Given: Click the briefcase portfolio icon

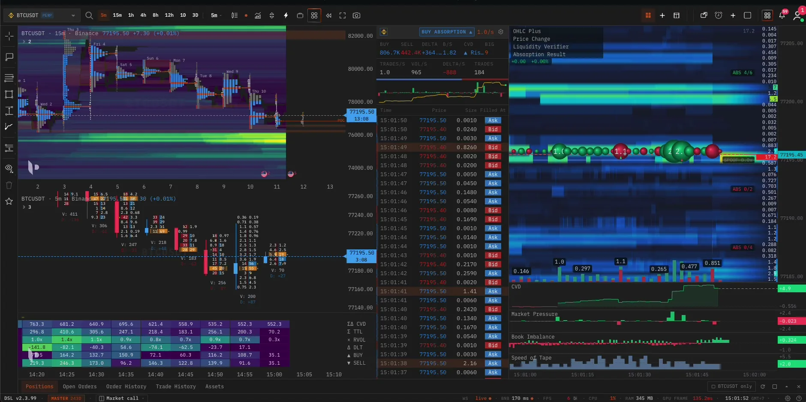Looking at the screenshot, I should click(x=300, y=15).
